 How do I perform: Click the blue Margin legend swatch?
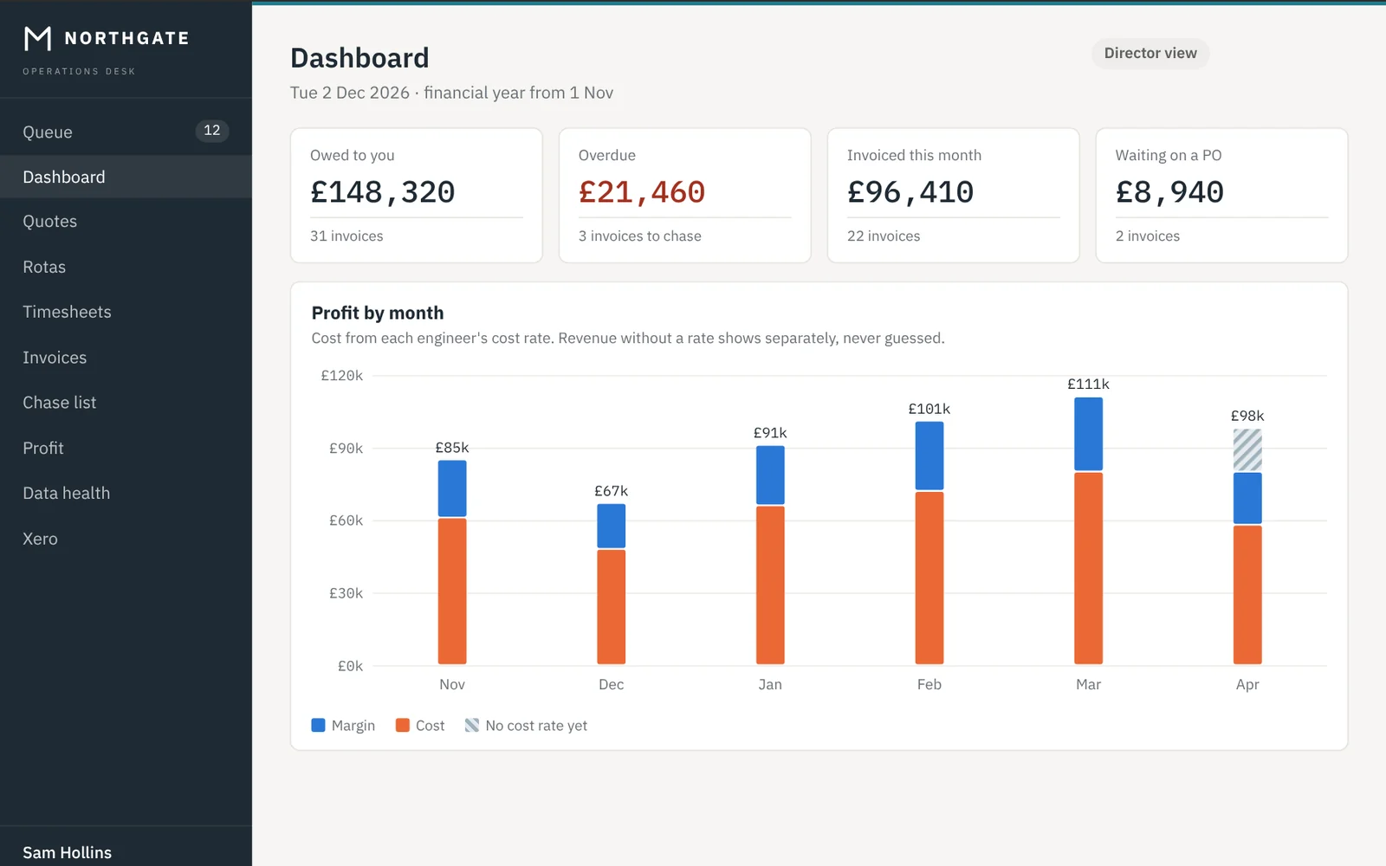click(318, 725)
